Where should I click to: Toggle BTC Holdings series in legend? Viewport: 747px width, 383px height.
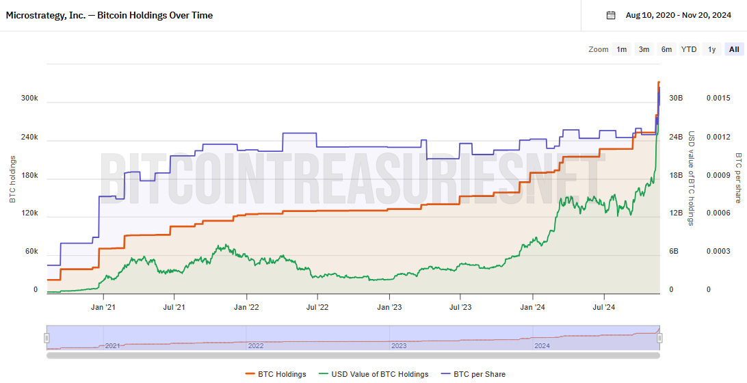(x=276, y=374)
